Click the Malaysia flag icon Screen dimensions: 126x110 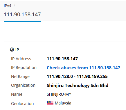50,103
